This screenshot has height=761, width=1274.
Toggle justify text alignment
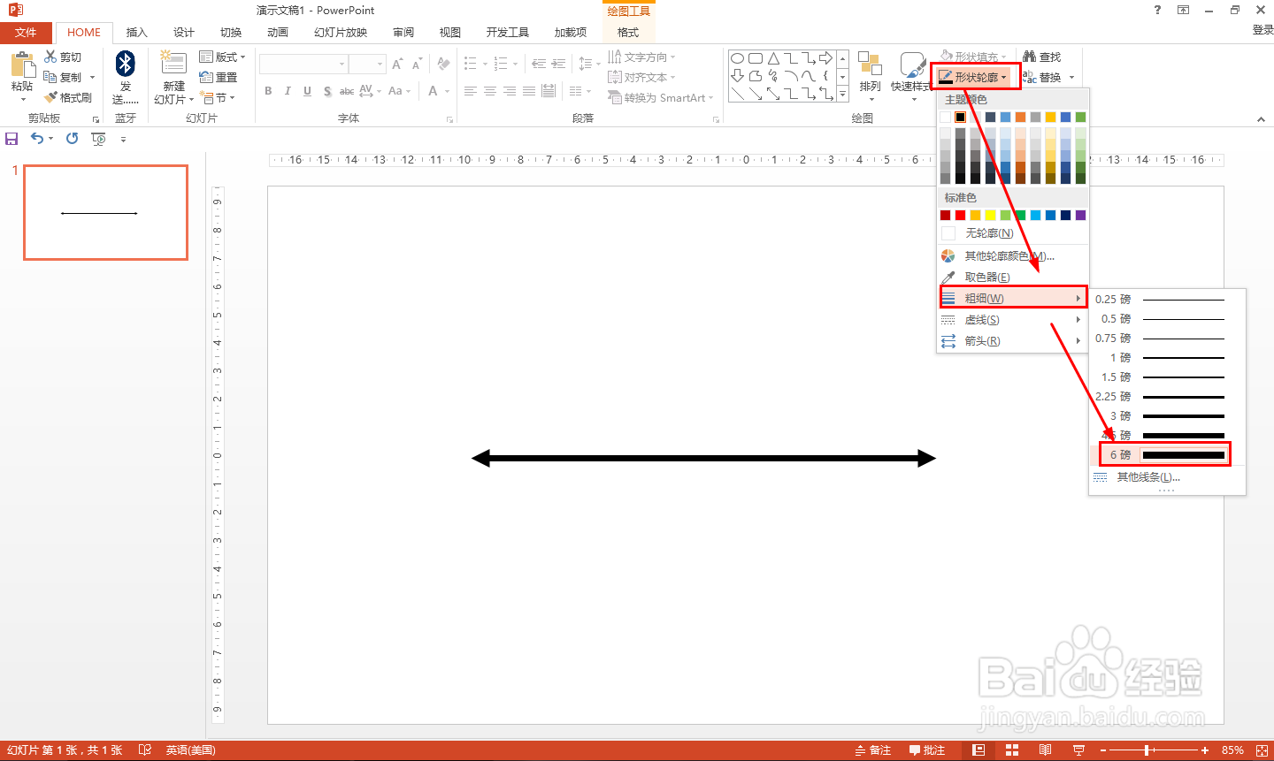529,91
